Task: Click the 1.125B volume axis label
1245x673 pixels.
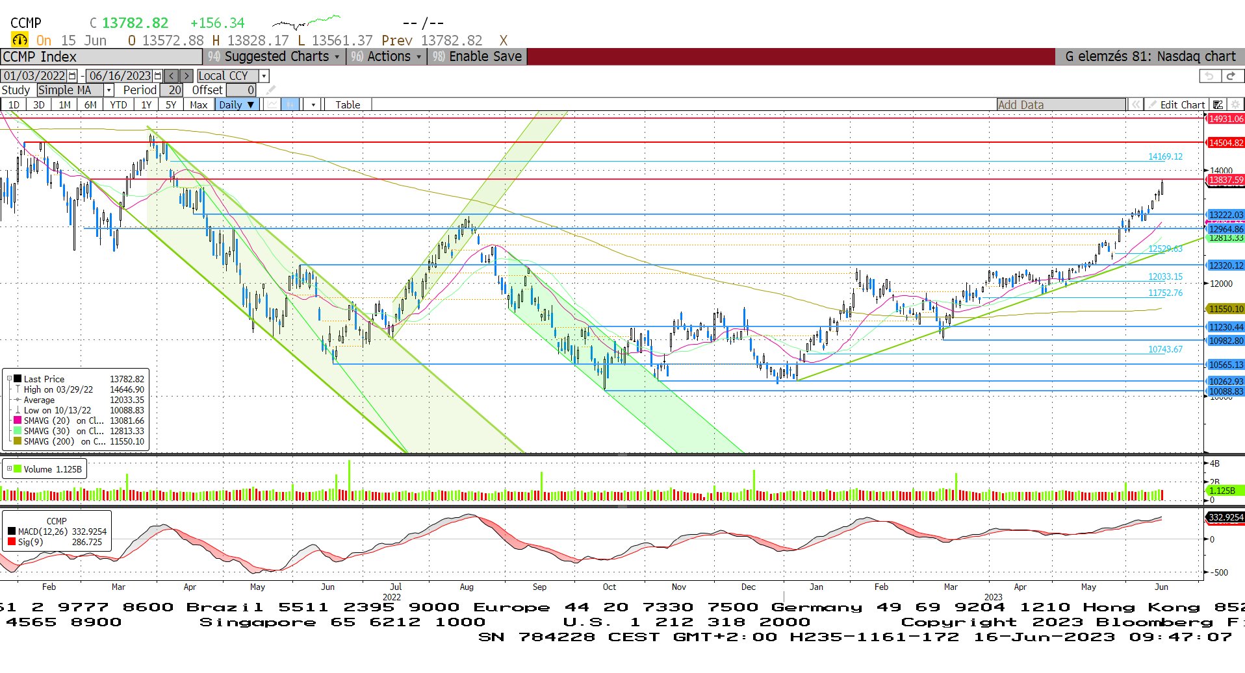Action: [x=1226, y=491]
